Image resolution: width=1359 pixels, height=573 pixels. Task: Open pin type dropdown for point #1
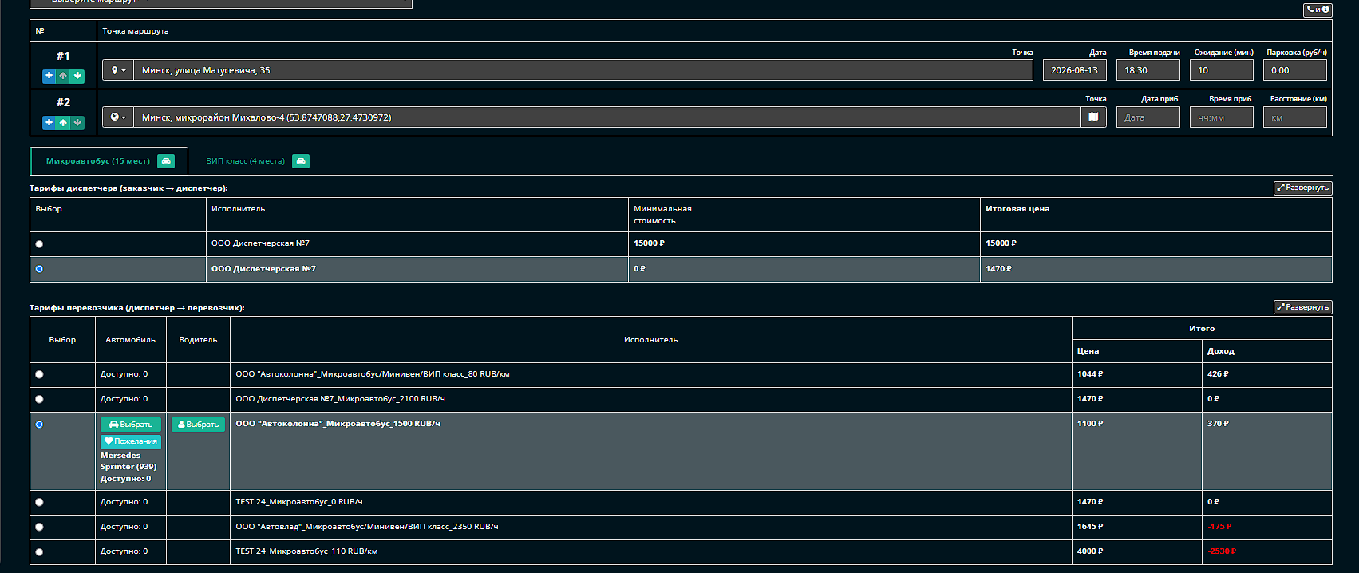click(118, 70)
